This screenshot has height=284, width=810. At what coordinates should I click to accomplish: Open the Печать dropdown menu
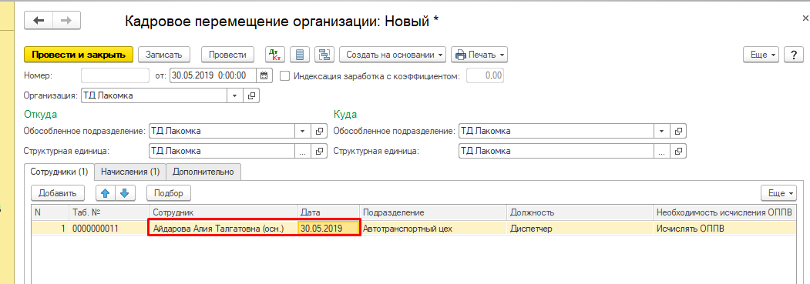479,54
